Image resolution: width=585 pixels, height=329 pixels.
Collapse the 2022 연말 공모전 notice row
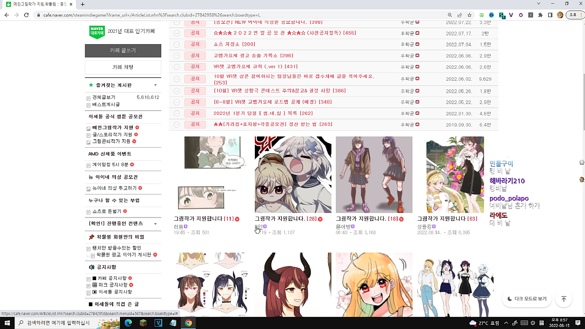(x=177, y=33)
